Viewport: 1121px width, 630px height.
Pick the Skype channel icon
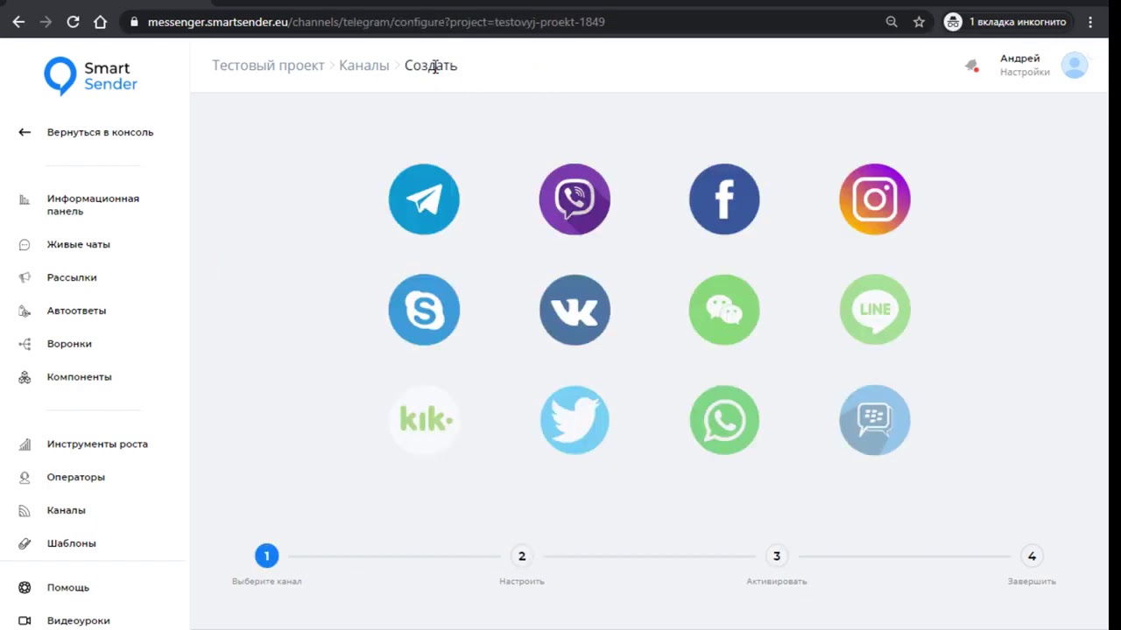[424, 310]
